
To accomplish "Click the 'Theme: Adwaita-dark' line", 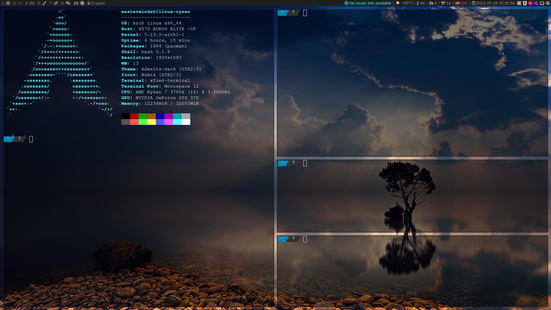I will click(161, 69).
